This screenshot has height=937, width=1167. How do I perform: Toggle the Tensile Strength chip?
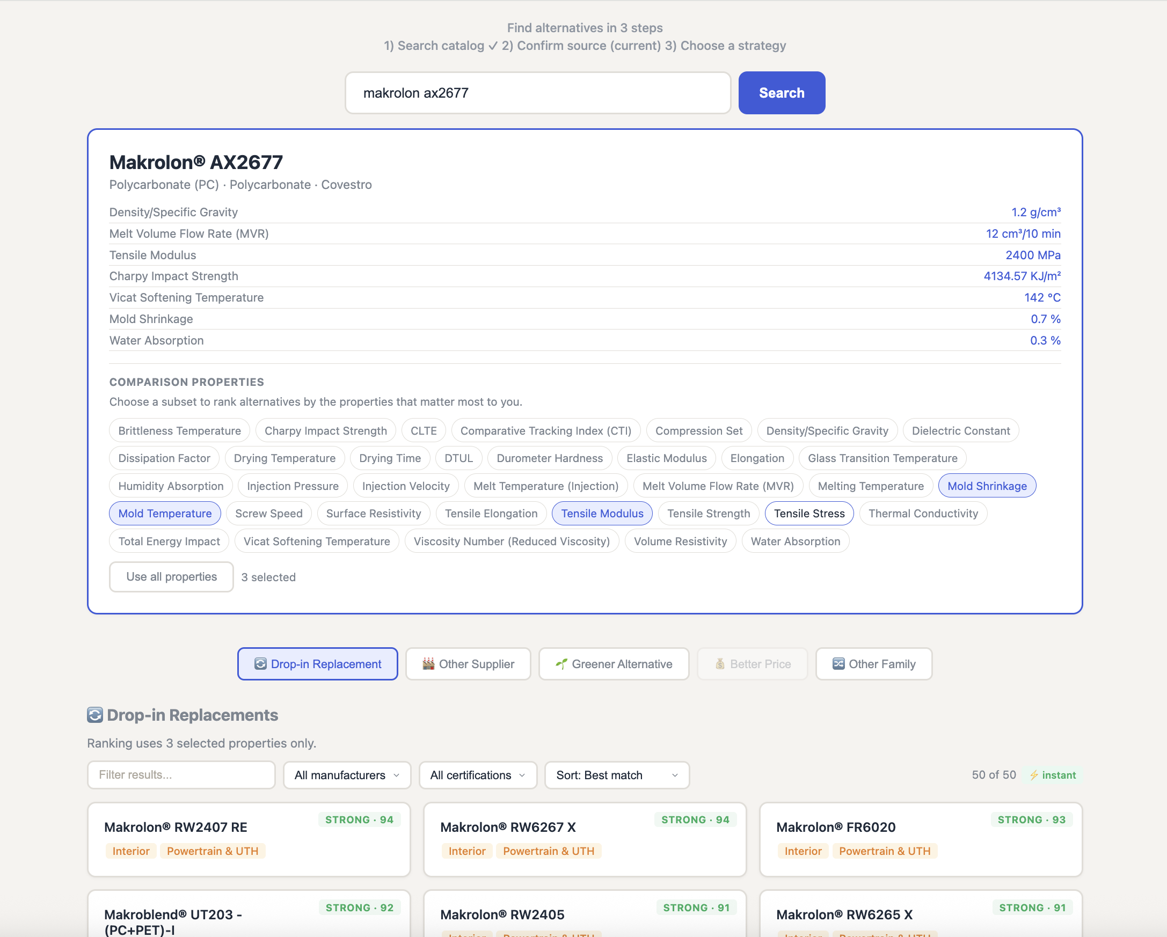(709, 514)
